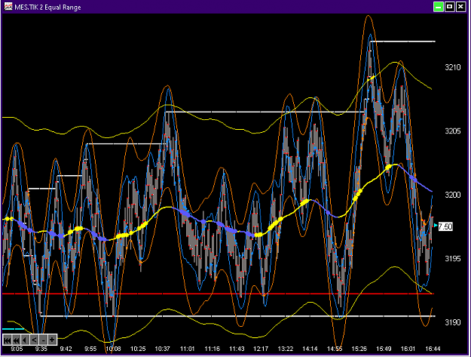Maximize the MES.TIK chart window
This screenshot has width=471, height=357.
(450, 7)
